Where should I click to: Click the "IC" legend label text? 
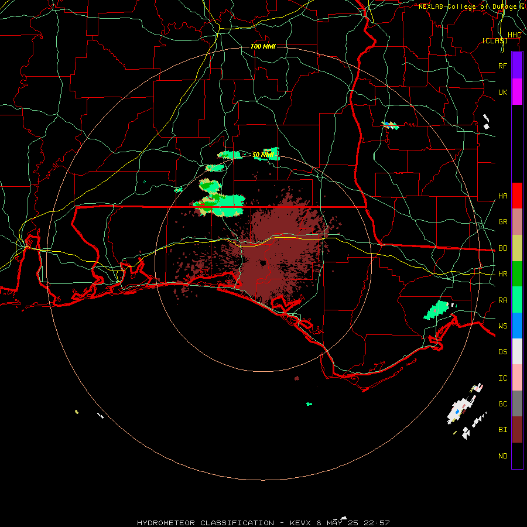click(502, 378)
